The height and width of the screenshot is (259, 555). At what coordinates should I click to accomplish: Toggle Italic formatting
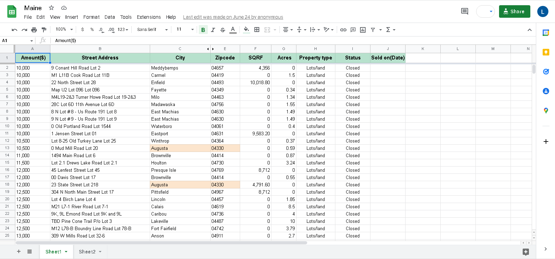(213, 30)
